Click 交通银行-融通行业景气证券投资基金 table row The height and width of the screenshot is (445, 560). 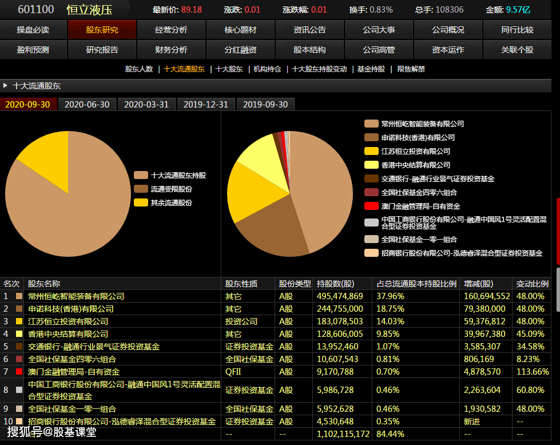coord(275,347)
